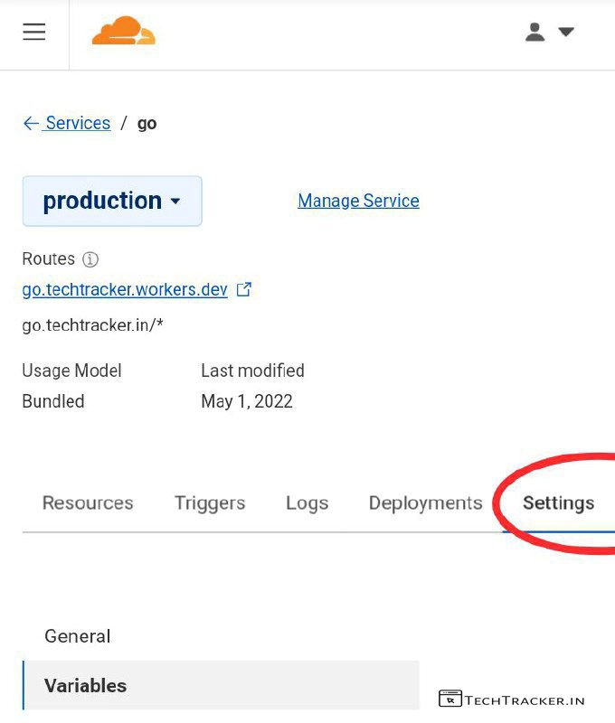The height and width of the screenshot is (723, 615).
Task: Select Variables in the settings sidebar
Action: click(86, 686)
